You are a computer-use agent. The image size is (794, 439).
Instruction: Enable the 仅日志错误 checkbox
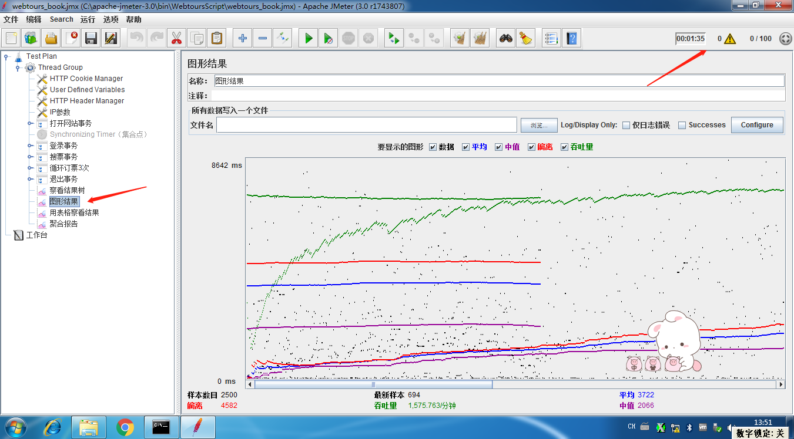tap(626, 125)
